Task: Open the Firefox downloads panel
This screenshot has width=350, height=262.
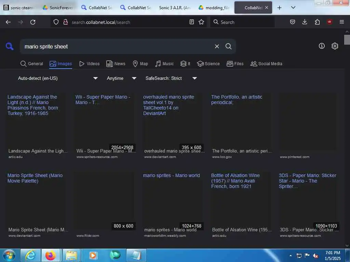Action: (305, 22)
